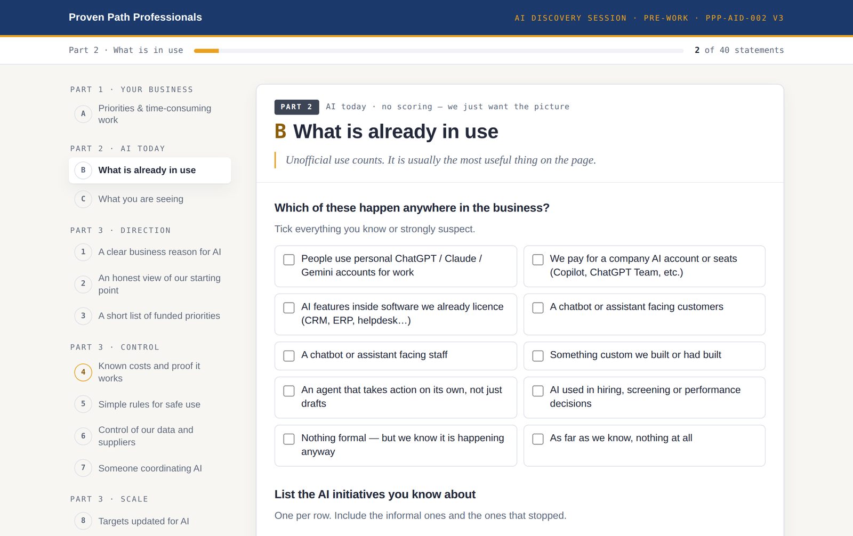
Task: Click Unofficial use counts italic quote
Action: coord(441,160)
